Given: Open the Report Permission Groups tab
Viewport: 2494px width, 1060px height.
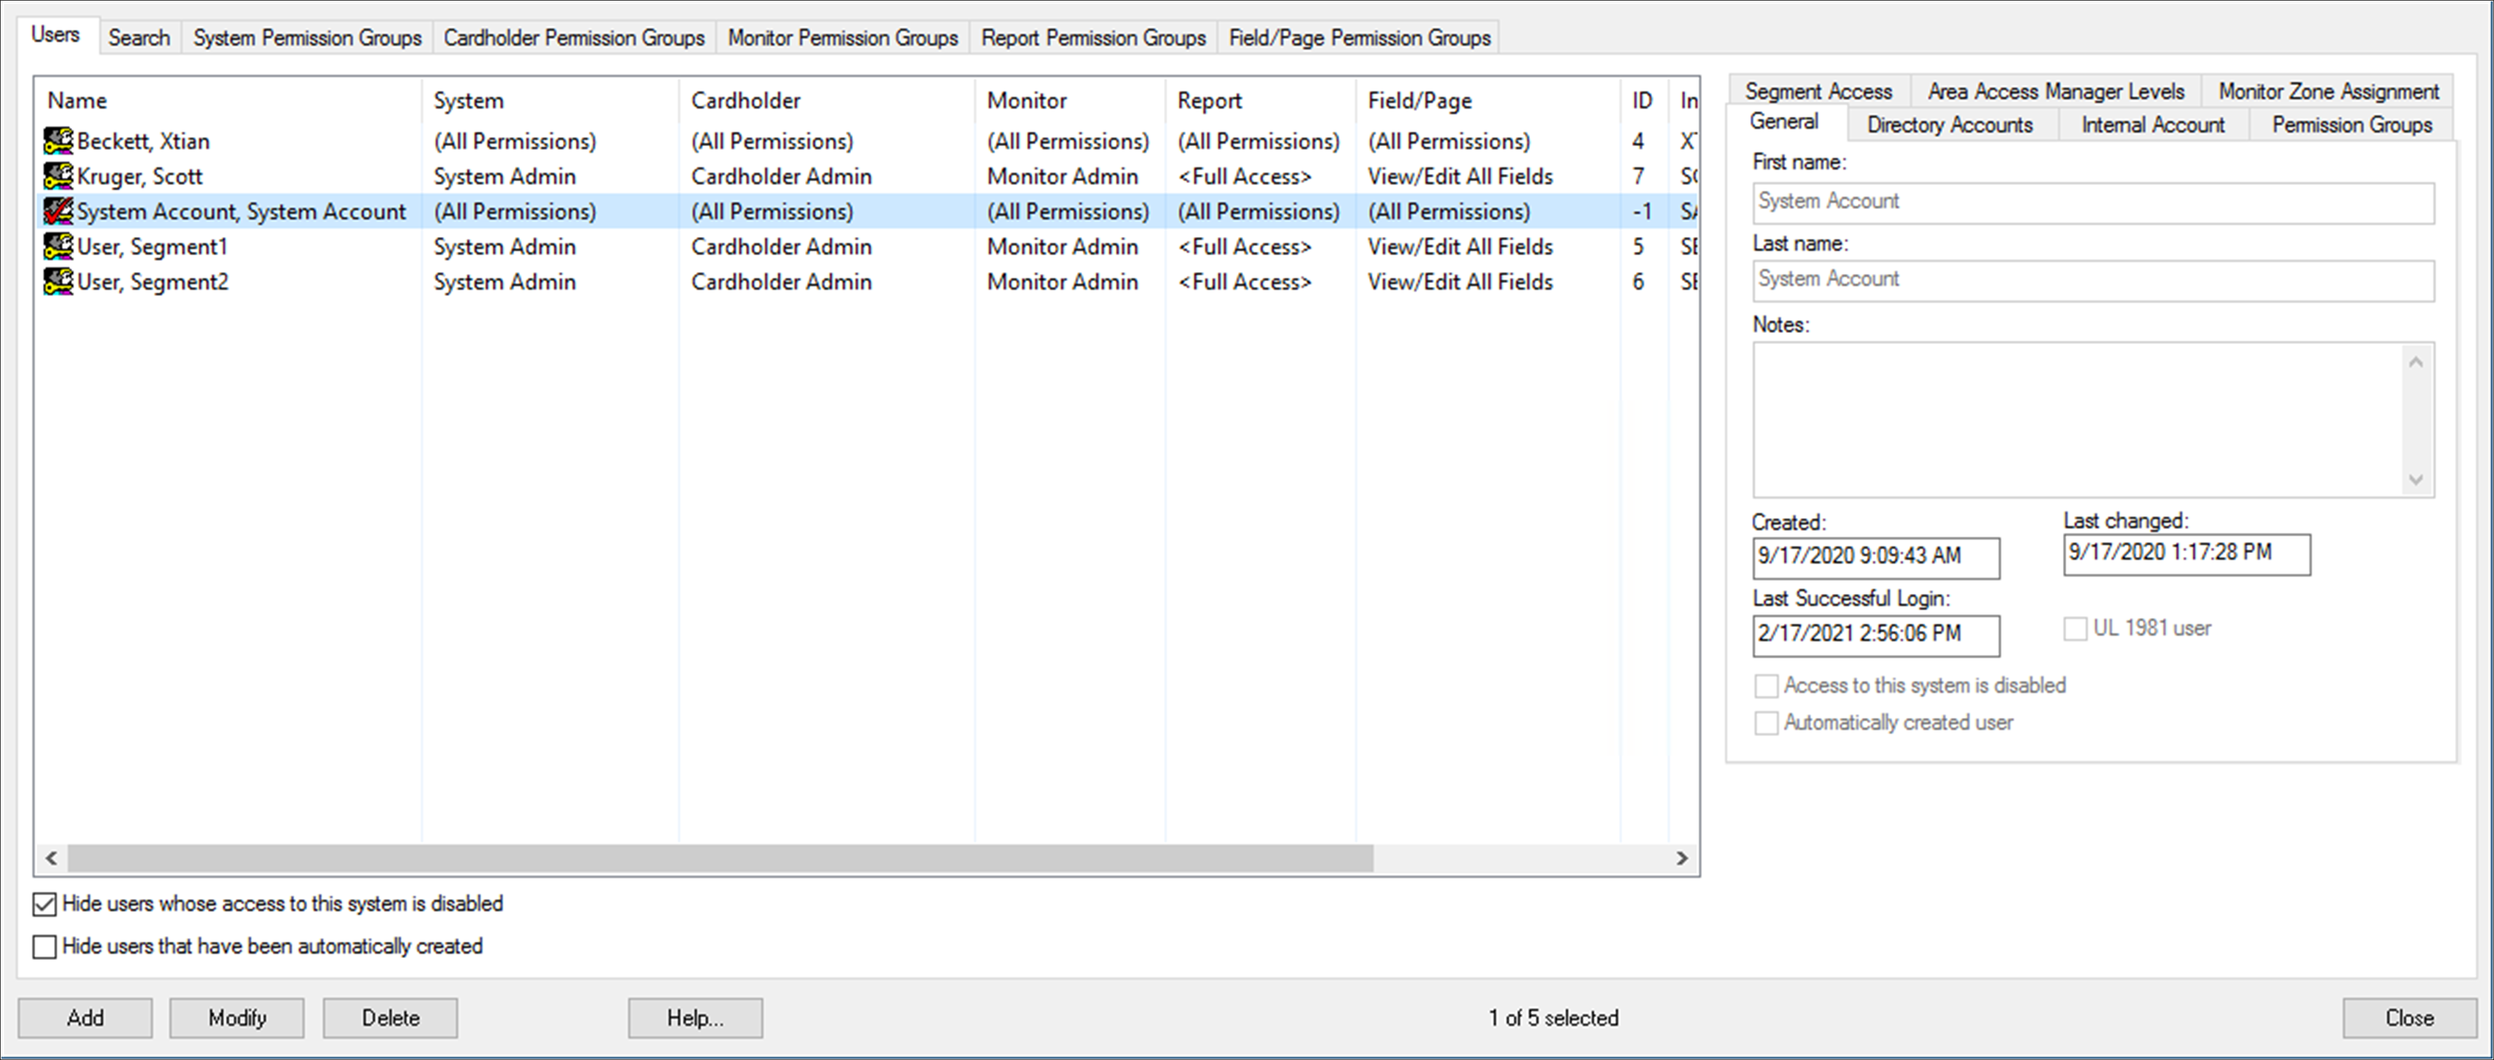Looking at the screenshot, I should coord(1093,38).
